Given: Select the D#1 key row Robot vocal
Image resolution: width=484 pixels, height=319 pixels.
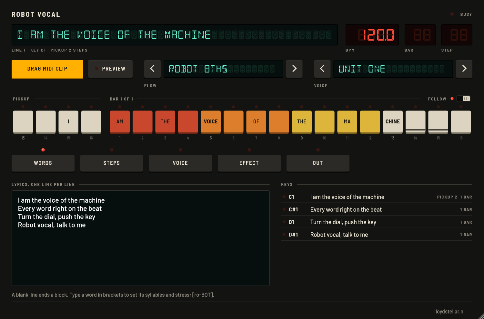Looking at the screenshot, I should [377, 235].
